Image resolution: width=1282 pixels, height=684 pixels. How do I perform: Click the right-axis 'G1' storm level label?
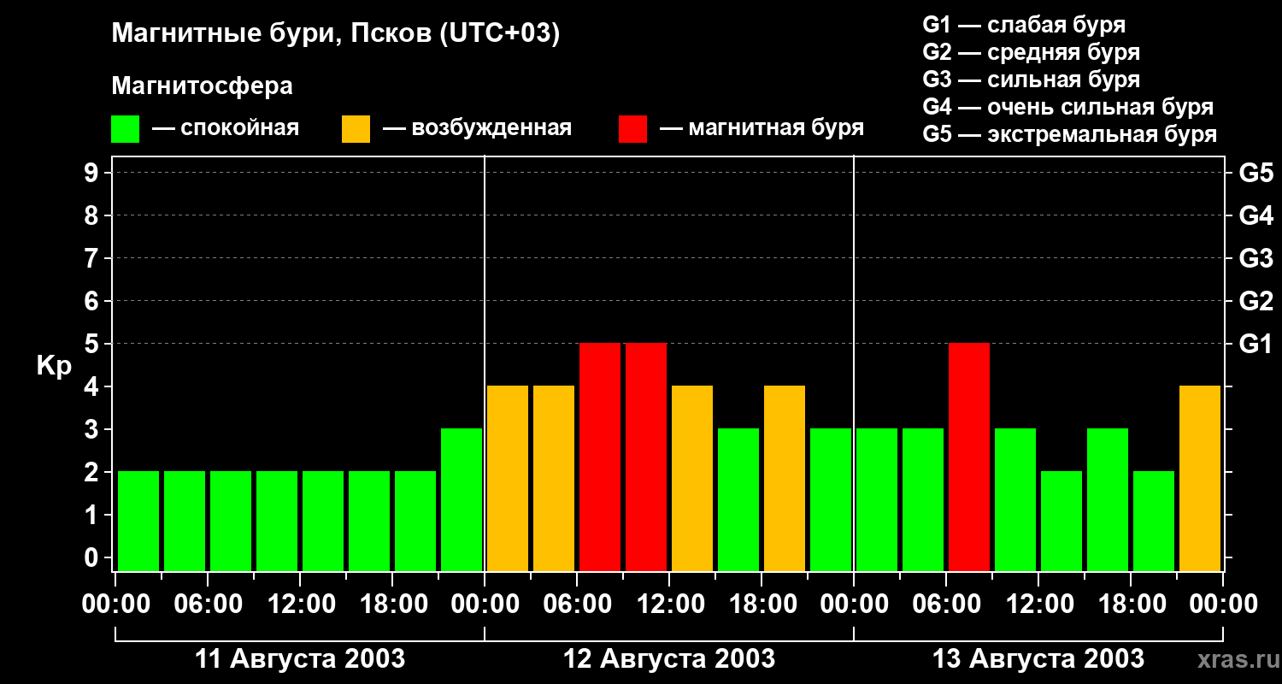point(1256,344)
